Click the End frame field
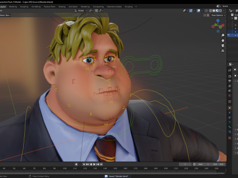 click(x=218, y=164)
